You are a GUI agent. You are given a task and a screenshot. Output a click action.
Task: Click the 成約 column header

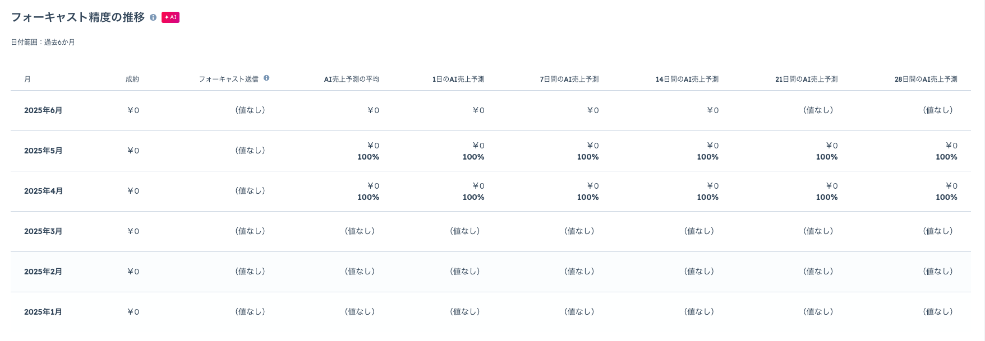132,80
